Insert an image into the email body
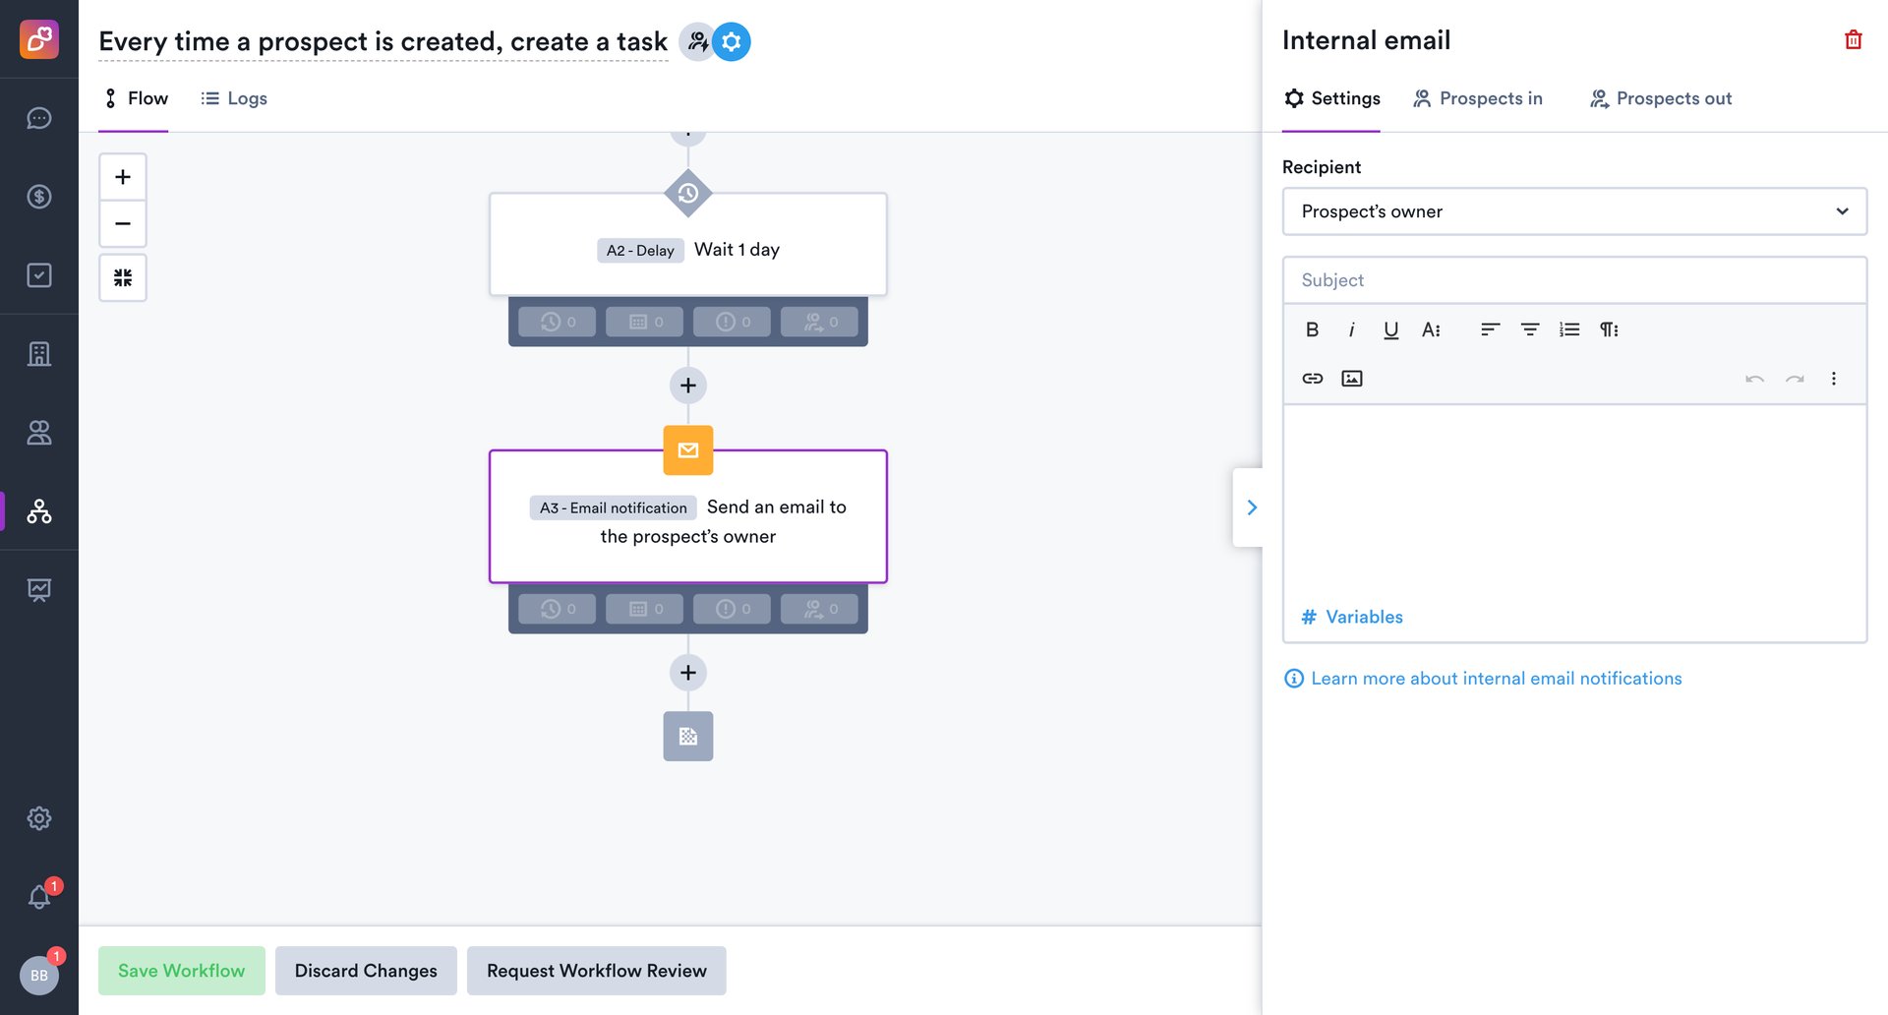 pos(1351,378)
